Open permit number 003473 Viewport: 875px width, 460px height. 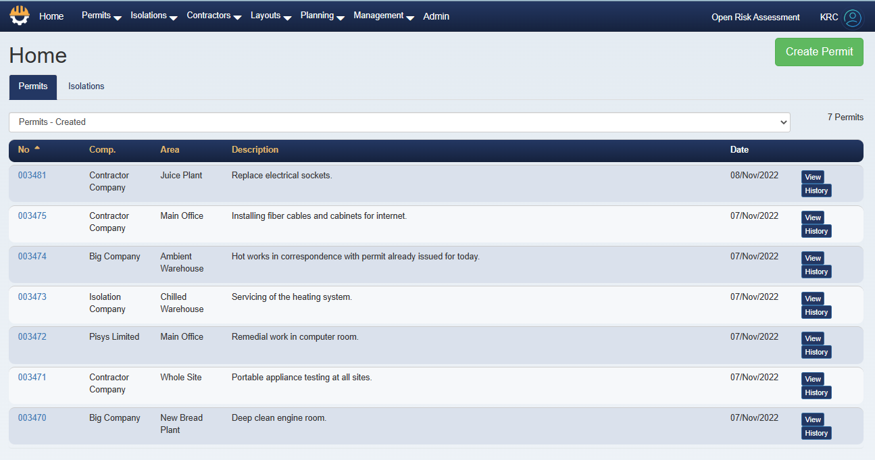(32, 297)
